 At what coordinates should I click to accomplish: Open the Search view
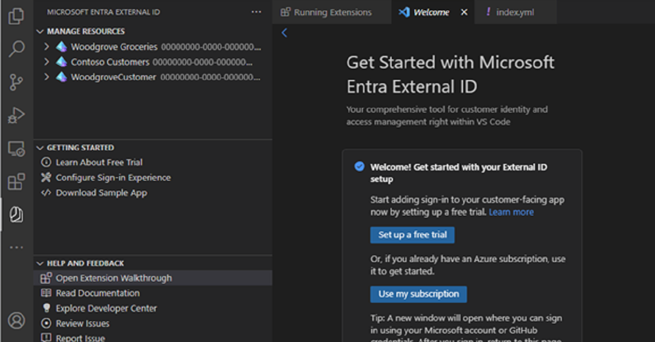[16, 50]
